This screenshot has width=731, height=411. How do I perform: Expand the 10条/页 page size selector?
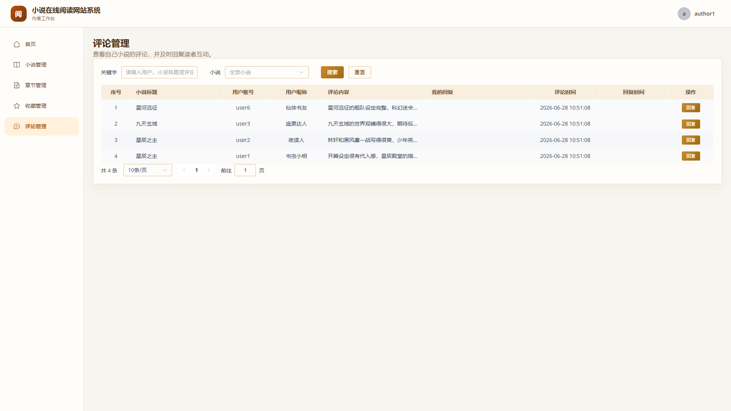point(148,170)
